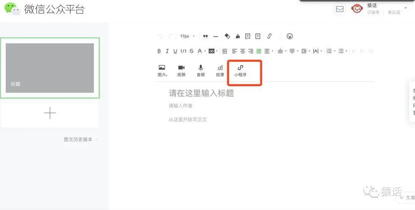Center-align the text
This screenshot has height=210, width=415.
point(243,51)
